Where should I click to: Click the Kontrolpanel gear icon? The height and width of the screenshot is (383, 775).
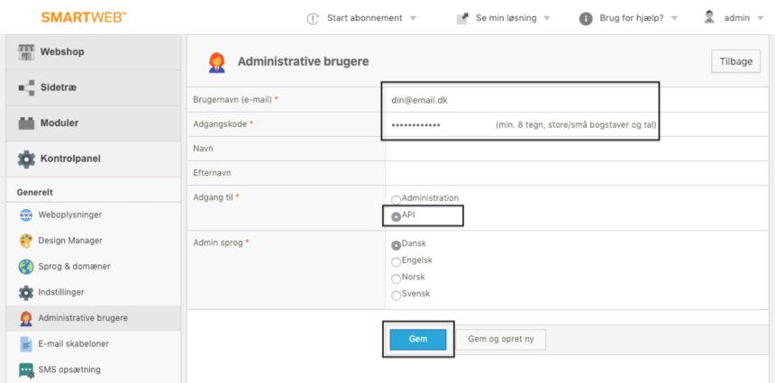point(26,160)
